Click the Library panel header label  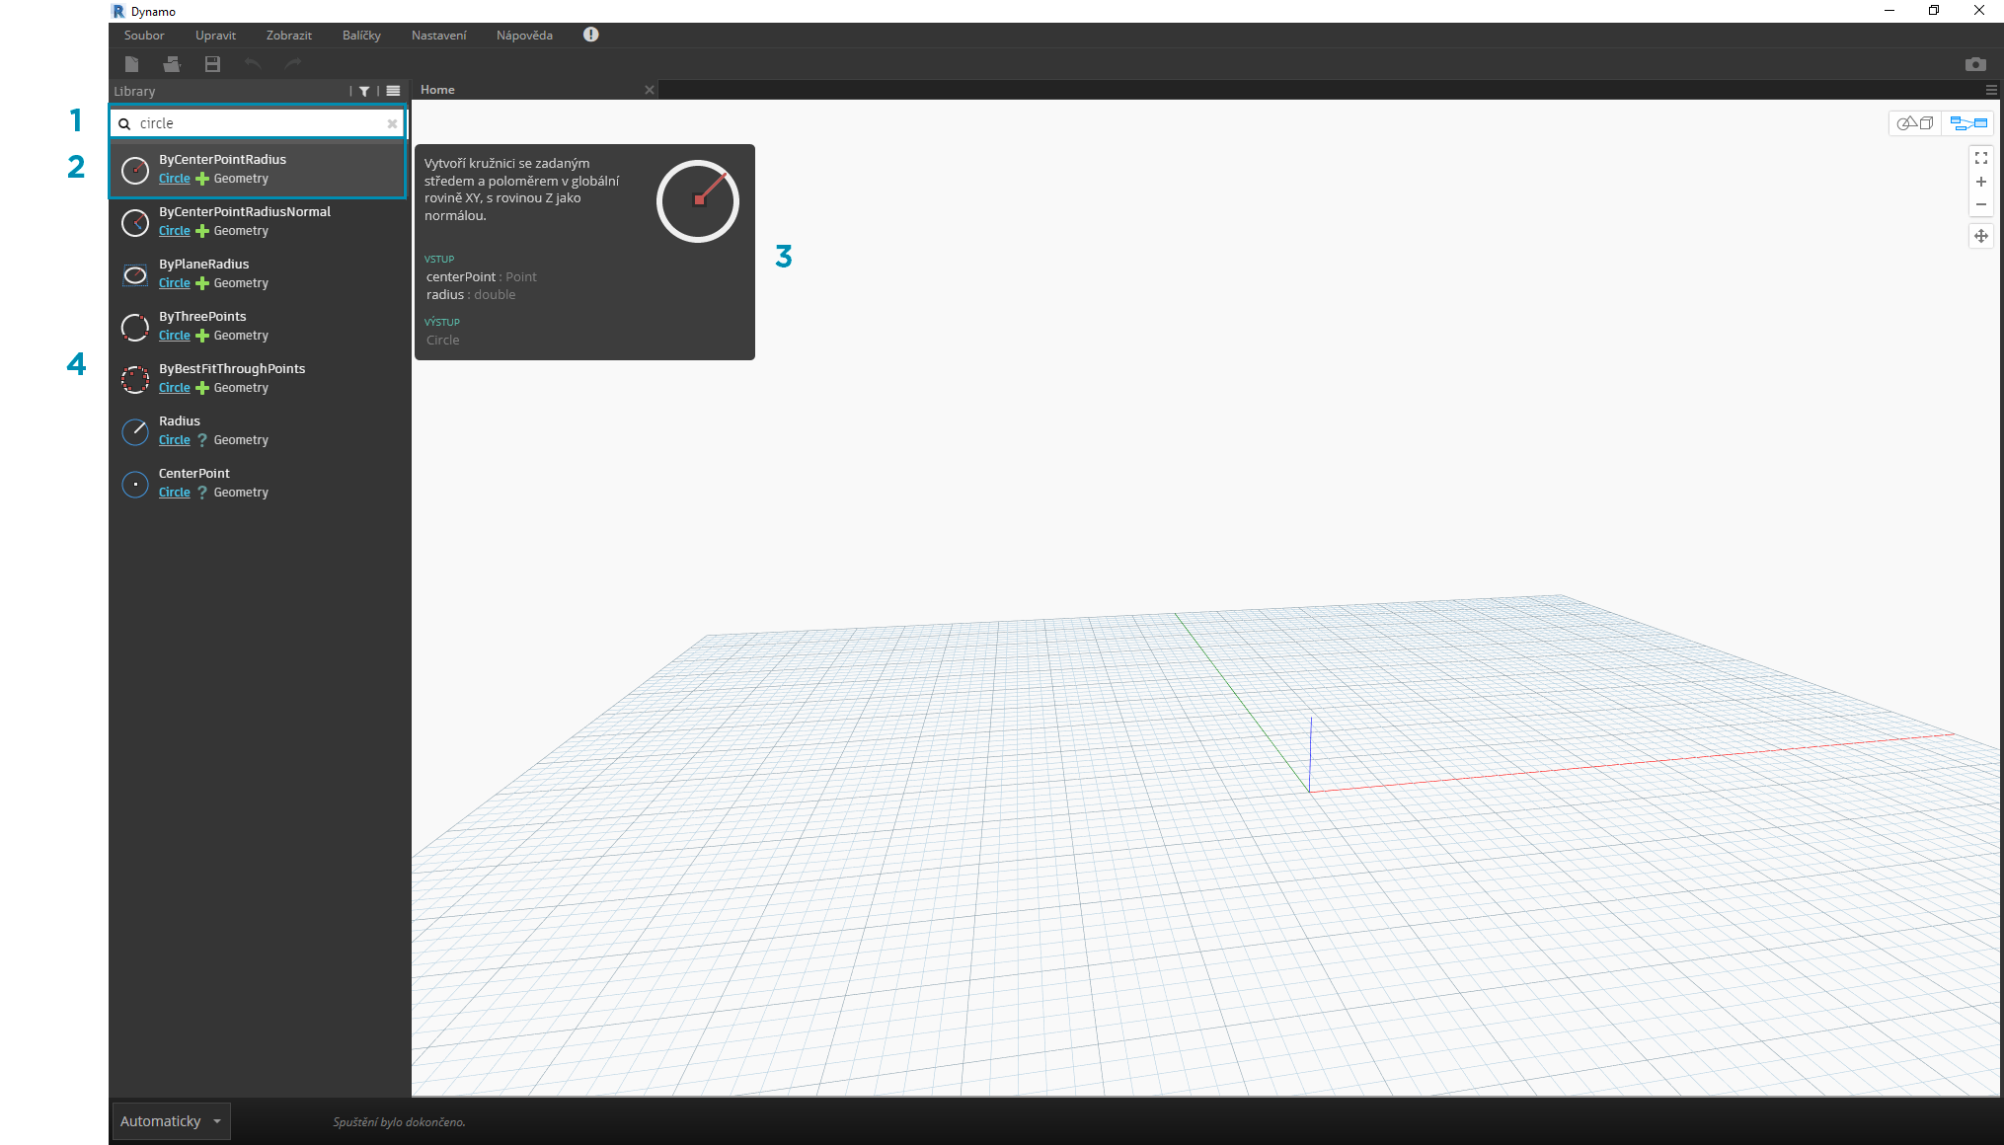pyautogui.click(x=134, y=91)
